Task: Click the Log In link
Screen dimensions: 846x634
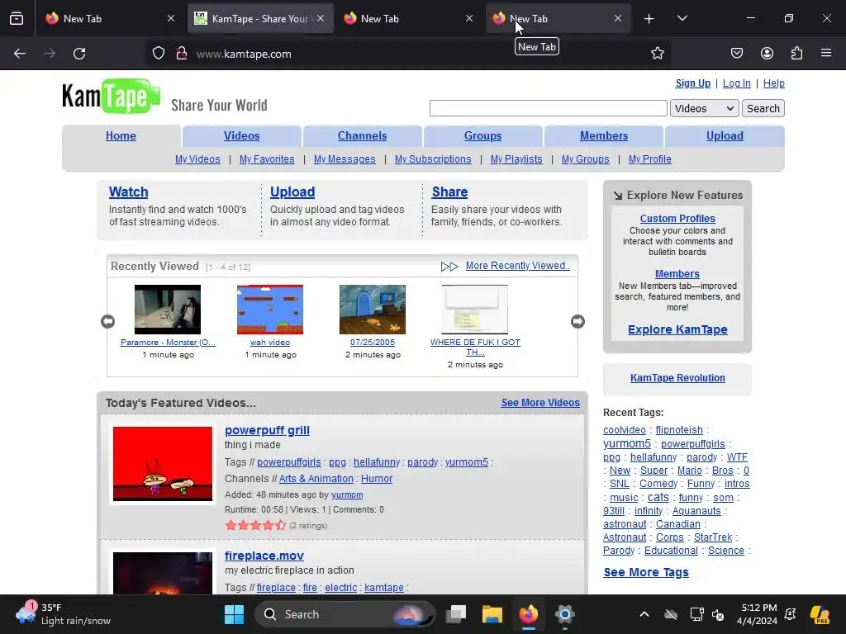Action: (736, 83)
